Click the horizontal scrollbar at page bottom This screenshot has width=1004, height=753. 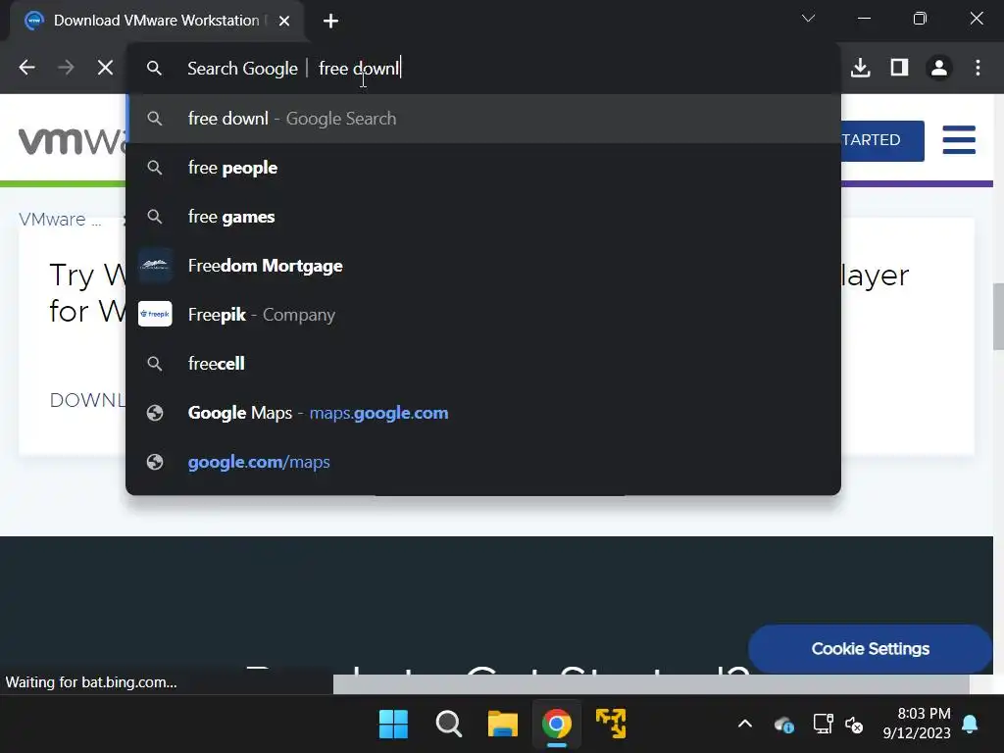click(651, 683)
